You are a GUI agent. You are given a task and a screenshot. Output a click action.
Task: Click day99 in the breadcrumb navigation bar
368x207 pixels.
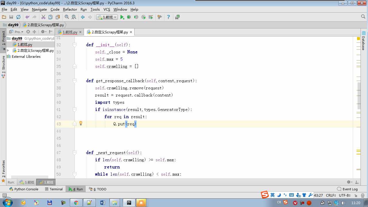[x=11, y=25]
